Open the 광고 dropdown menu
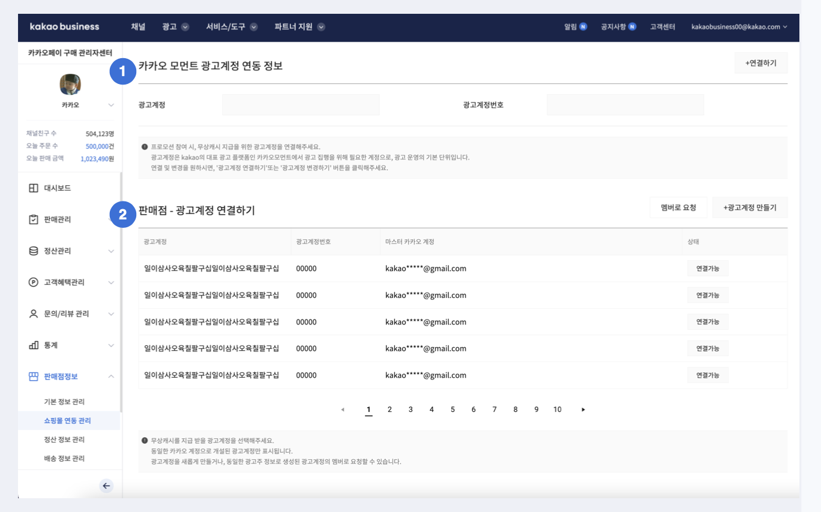The width and height of the screenshot is (821, 512). click(x=175, y=27)
